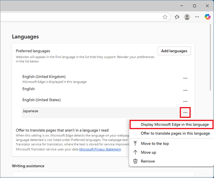214x178 pixels.
Task: Open the Microsoft Privacy Statement link
Action: (x=100, y=149)
